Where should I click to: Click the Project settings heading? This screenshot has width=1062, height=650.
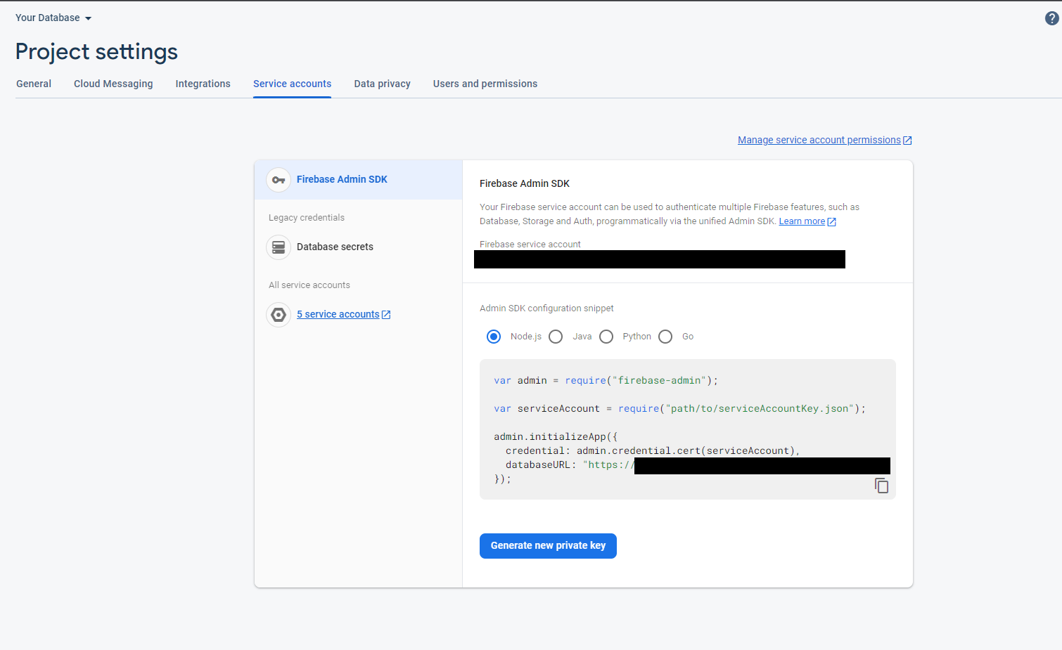(96, 51)
